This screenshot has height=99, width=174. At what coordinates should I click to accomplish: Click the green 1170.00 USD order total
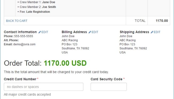click(65, 63)
